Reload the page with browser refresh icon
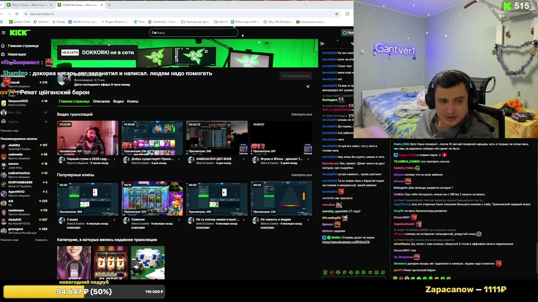538x302 pixels. (x=17, y=14)
